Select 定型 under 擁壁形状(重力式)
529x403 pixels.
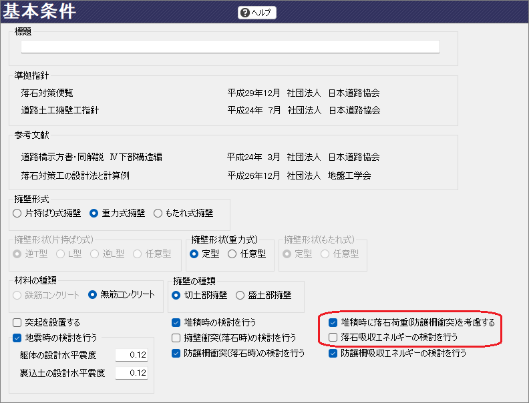[x=194, y=254]
